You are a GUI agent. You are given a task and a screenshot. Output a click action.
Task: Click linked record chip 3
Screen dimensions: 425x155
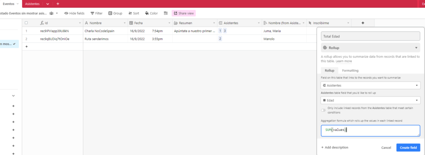tap(225, 31)
